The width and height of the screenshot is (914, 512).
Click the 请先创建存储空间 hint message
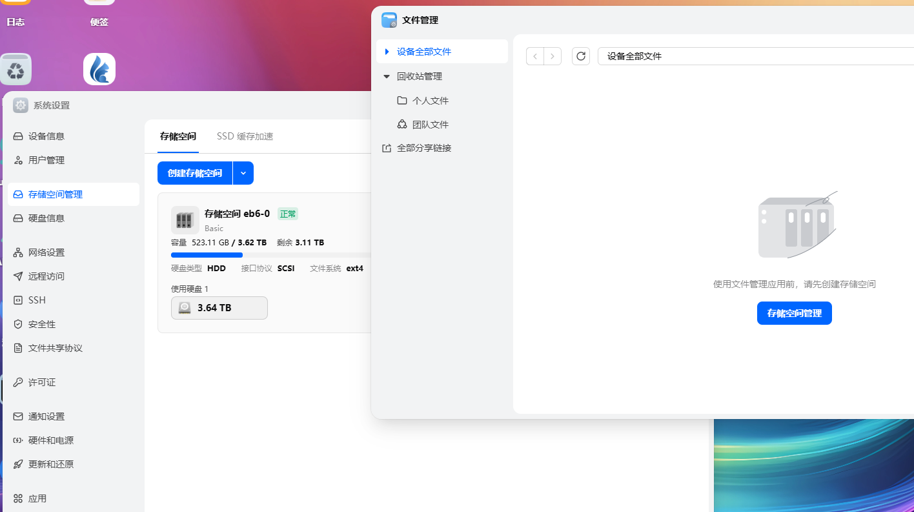coord(795,284)
